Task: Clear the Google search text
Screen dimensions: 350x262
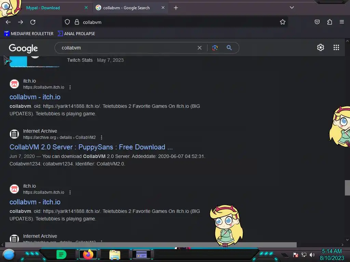Action: click(200, 48)
